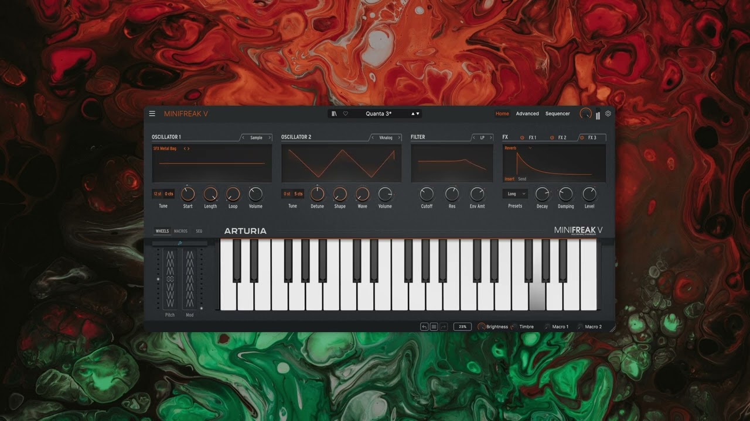Show the SEQ panel tab
Viewport: 750px width, 421px height.
click(x=199, y=231)
